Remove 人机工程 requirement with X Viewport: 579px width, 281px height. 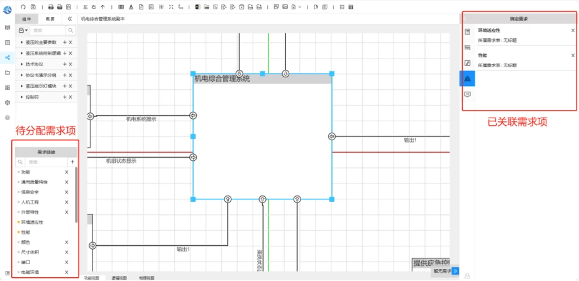67,202
